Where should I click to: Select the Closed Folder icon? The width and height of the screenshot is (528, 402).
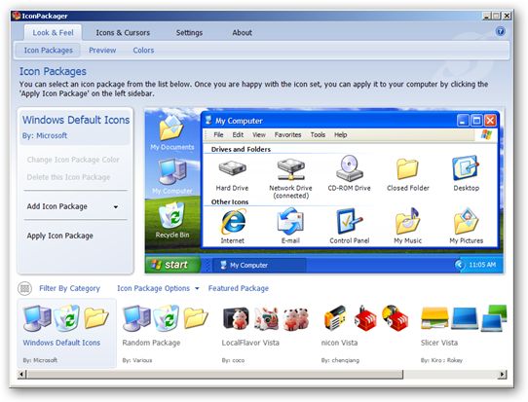(x=407, y=168)
